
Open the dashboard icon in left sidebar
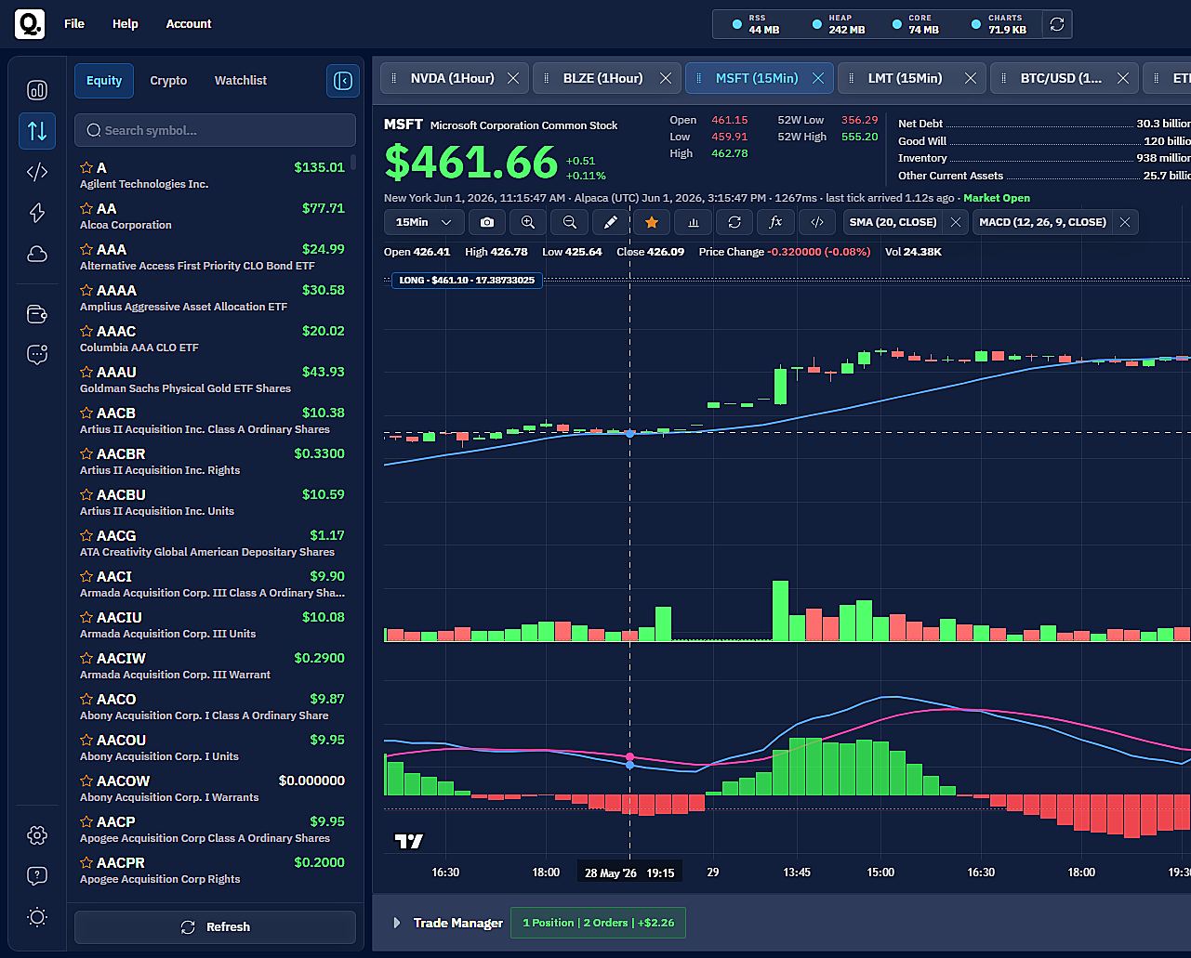pyautogui.click(x=37, y=90)
